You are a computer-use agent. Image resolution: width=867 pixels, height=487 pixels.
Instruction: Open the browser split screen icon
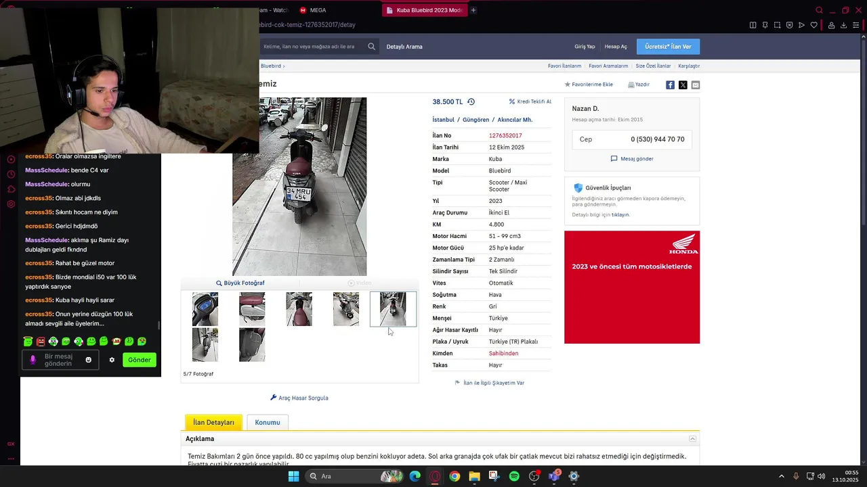753,25
